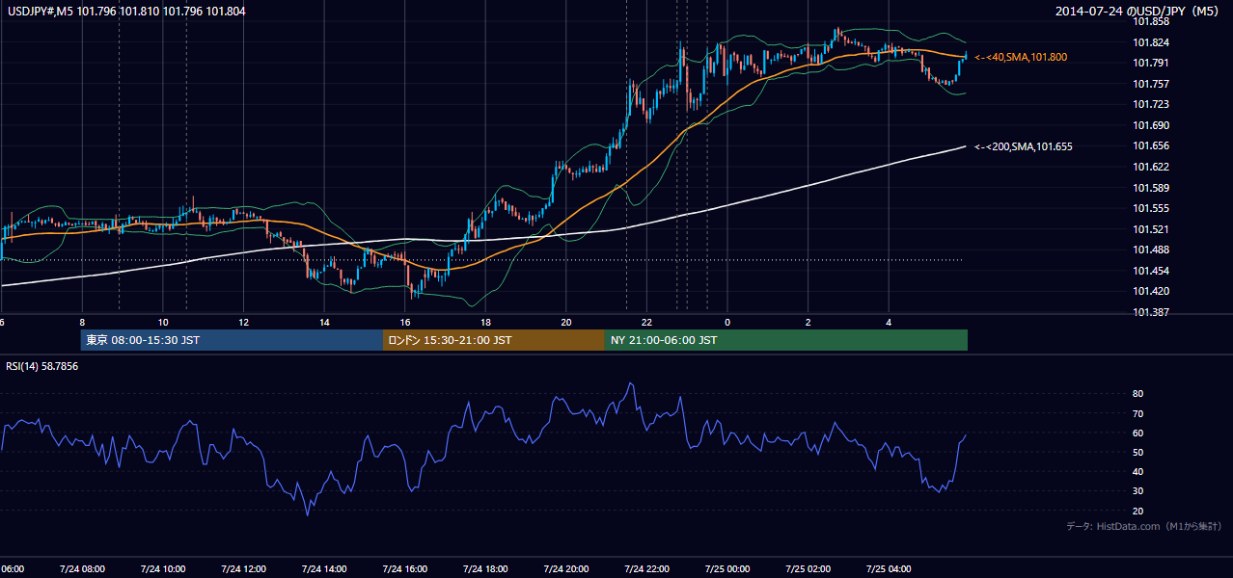
Task: Click the 40 SMA 101.800 label
Action: pos(1021,58)
